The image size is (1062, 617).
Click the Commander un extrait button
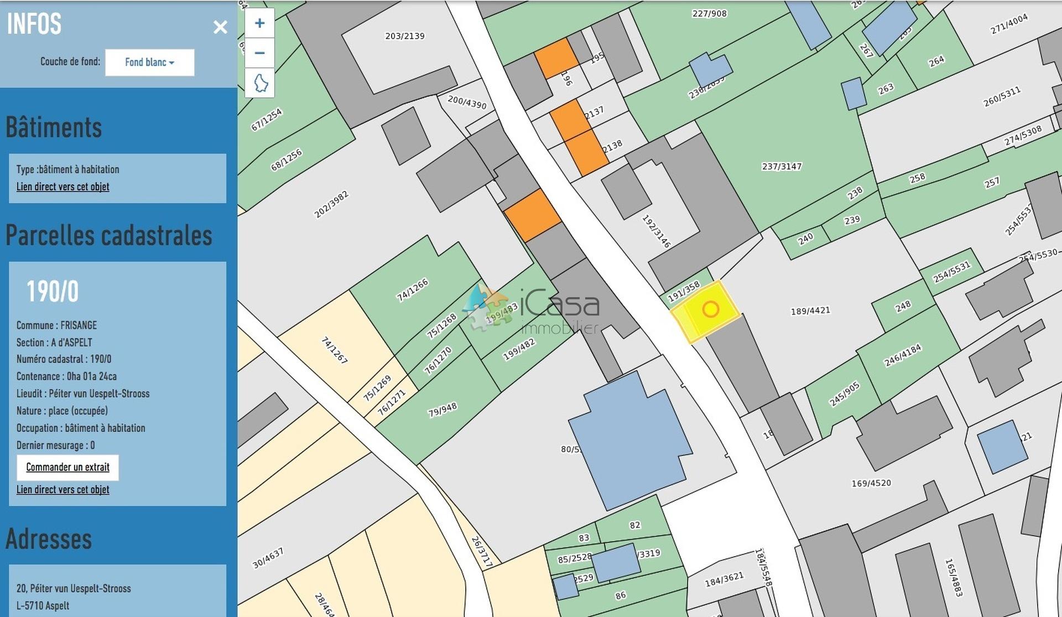pos(67,467)
